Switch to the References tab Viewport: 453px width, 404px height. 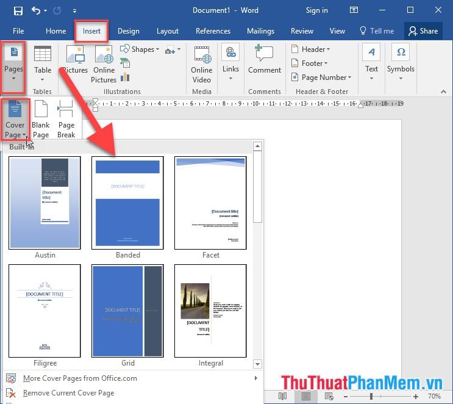click(x=213, y=31)
